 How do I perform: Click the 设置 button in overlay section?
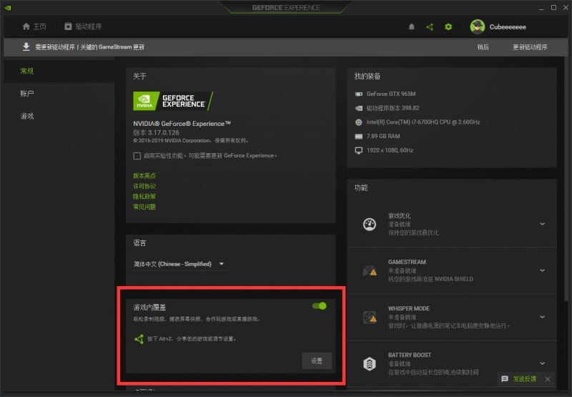click(317, 361)
